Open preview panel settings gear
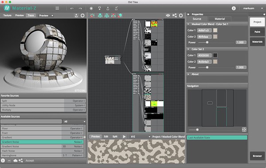This screenshot has height=168, width=266. pos(82,15)
